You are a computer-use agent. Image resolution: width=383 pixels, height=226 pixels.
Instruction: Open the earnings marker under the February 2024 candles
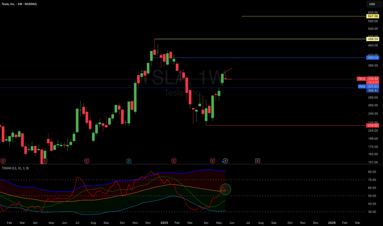pos(3,161)
